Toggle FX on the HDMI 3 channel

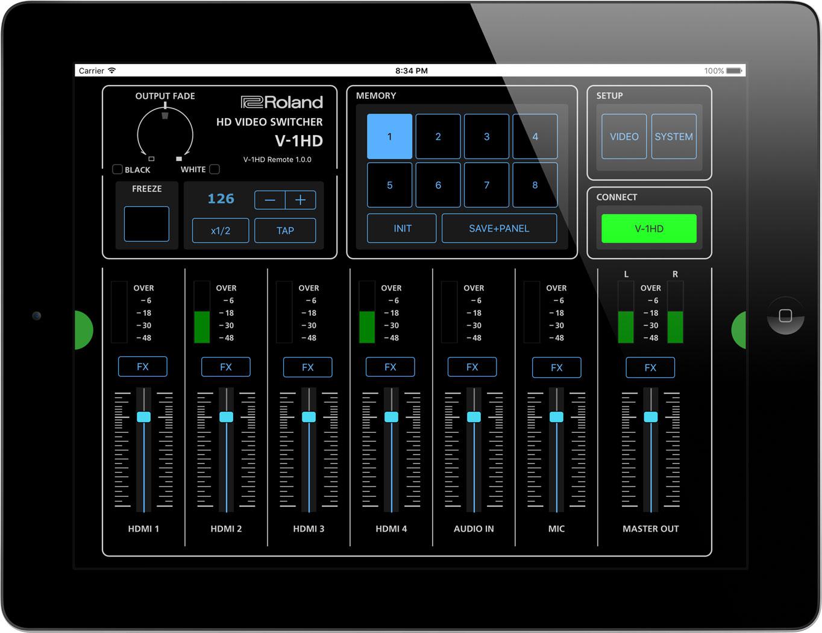pos(307,367)
